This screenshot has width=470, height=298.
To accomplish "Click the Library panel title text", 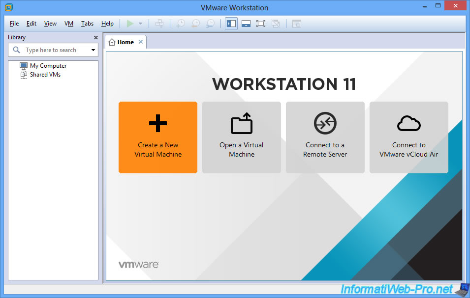I will 17,37.
